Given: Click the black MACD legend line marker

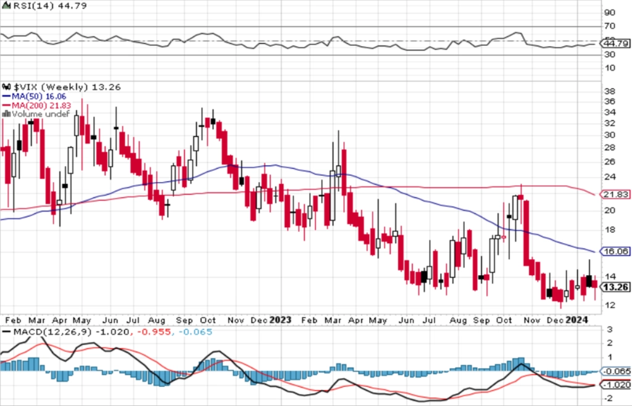Looking at the screenshot, I should [6, 332].
